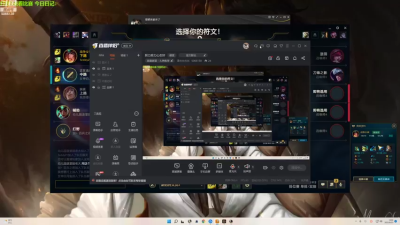Viewport: 400px width, 225px height.
Task: Open toolbox more options circle button
Action: click(x=136, y=113)
